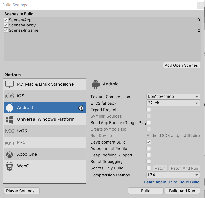Enable the Scripts Only Build checkbox

coord(149,168)
